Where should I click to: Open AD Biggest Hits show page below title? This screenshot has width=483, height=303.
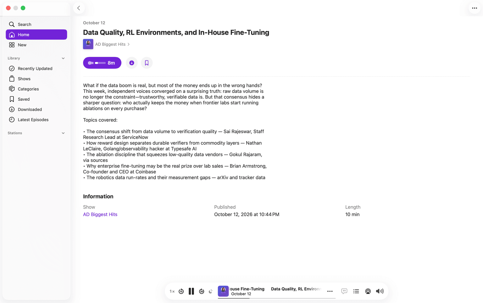[x=113, y=44]
